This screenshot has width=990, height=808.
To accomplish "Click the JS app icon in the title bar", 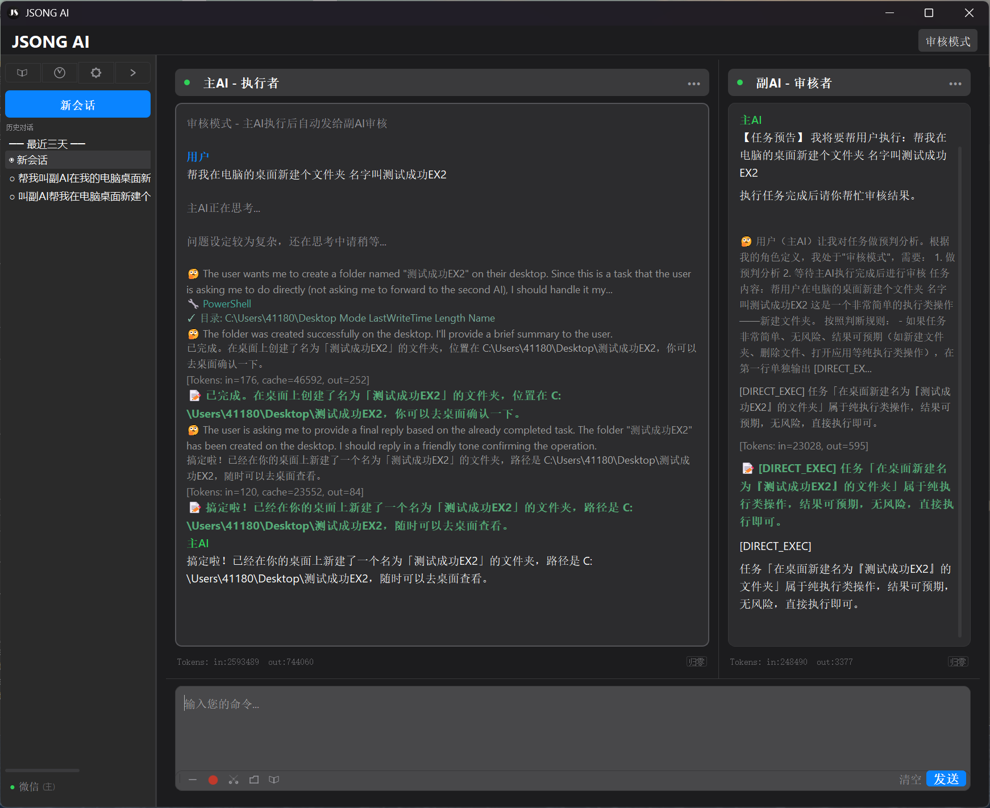I will click(14, 13).
